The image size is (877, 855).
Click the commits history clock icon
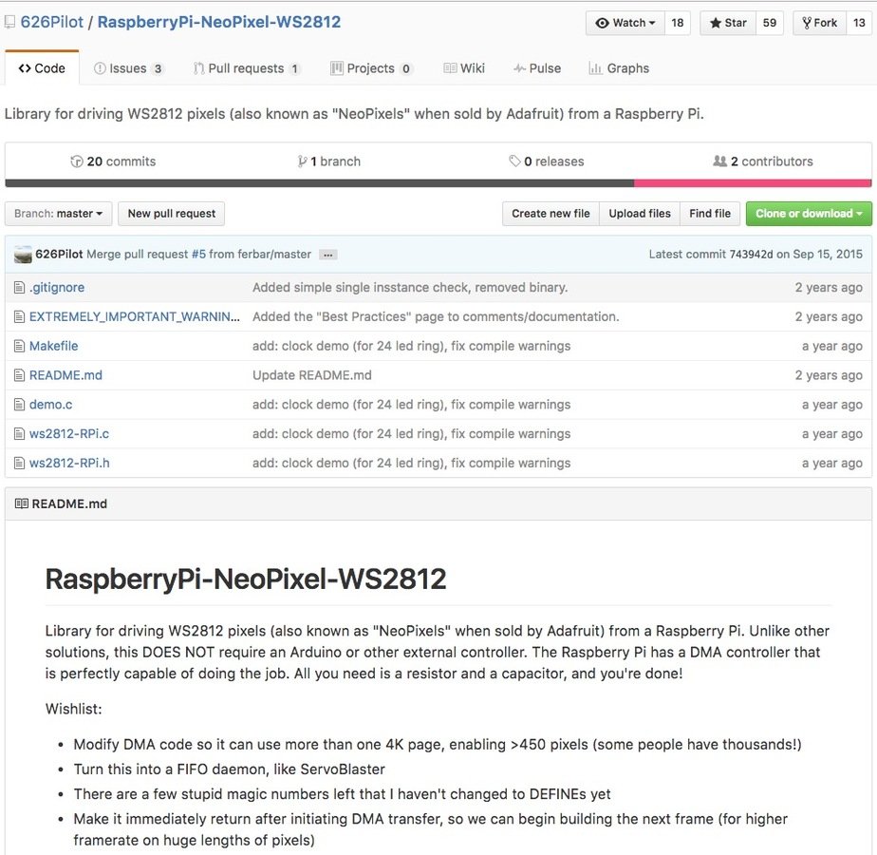coord(77,161)
